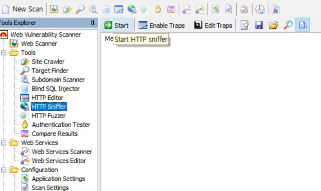Select highlighted HTTP Sniffer tree item

(49, 107)
